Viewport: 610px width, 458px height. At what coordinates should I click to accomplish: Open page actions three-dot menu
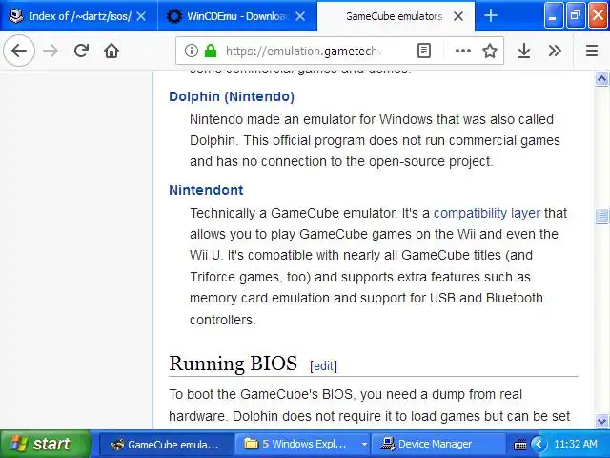tap(462, 51)
